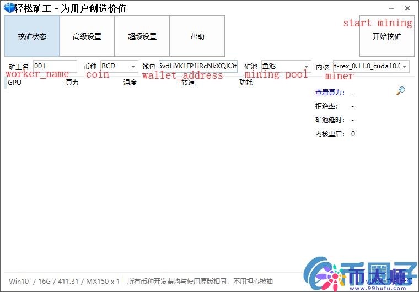Click the 内核重启 label
This screenshot has width=419, height=292.
coord(330,133)
